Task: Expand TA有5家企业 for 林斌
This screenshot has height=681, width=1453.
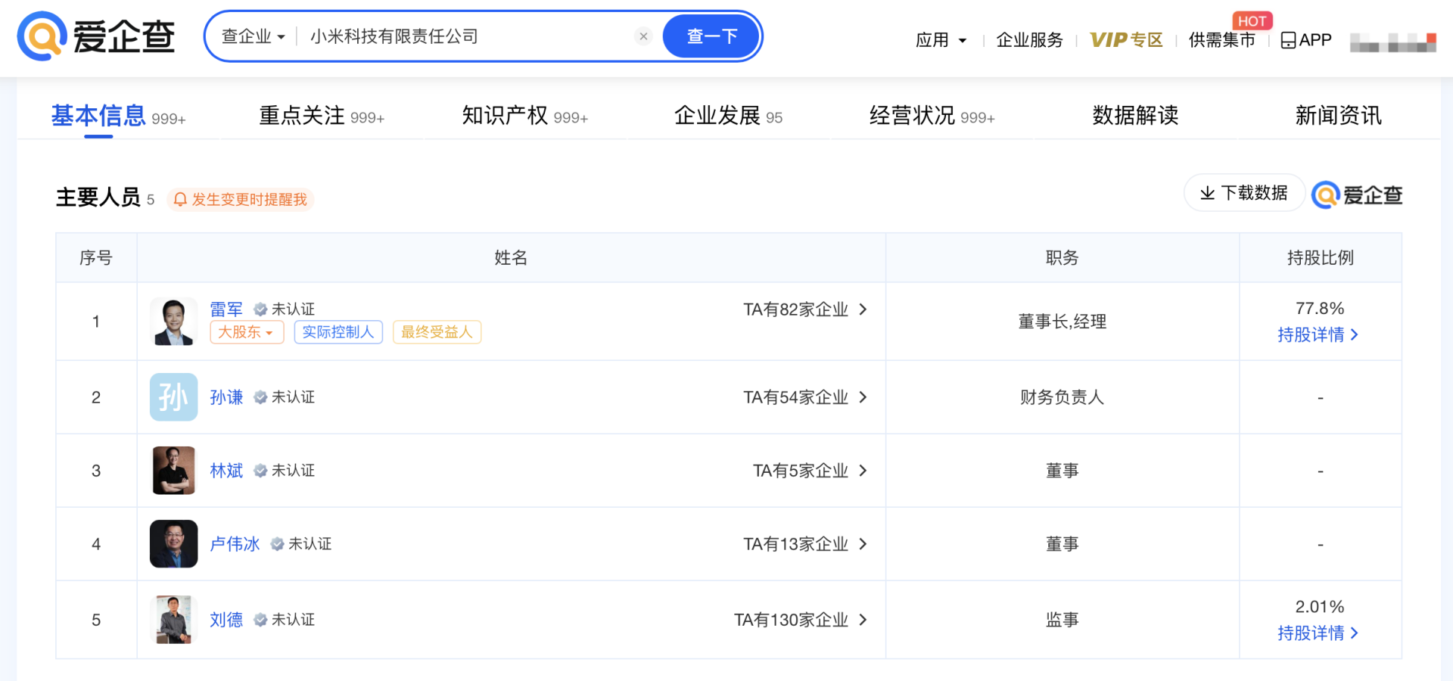Action: pyautogui.click(x=810, y=471)
